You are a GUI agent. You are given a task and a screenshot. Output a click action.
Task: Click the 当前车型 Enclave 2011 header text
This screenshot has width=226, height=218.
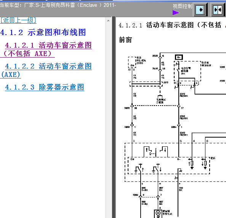[58, 5]
